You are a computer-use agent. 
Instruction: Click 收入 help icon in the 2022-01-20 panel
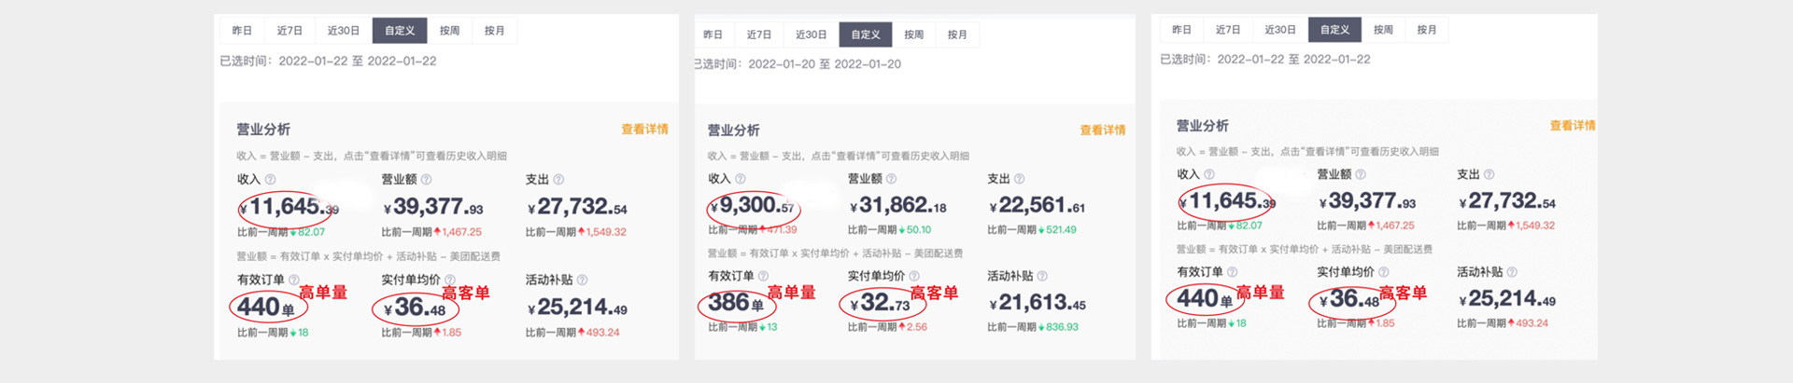coord(740,178)
